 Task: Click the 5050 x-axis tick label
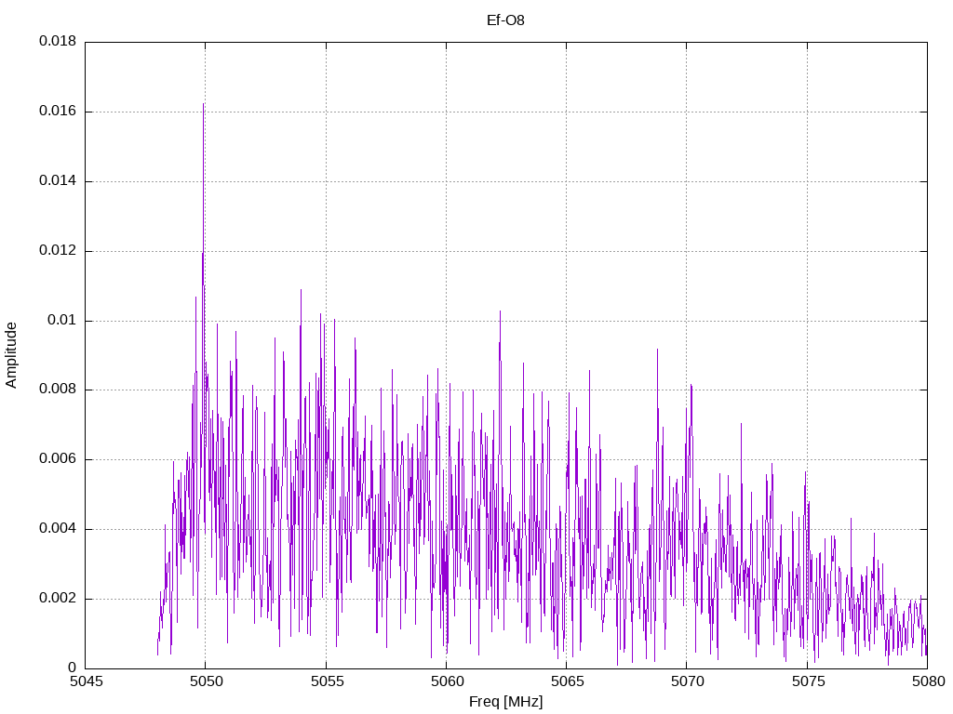[206, 681]
